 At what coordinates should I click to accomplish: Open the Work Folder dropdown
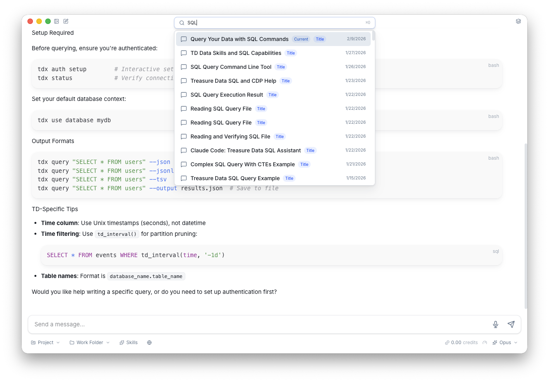[x=89, y=342]
